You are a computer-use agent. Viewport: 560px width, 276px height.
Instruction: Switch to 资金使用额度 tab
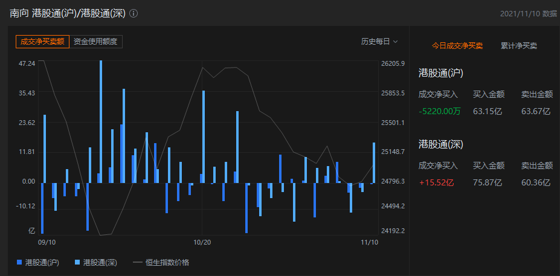pyautogui.click(x=95, y=42)
